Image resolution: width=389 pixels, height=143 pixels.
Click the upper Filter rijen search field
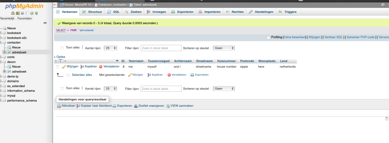pyautogui.click(x=161, y=48)
